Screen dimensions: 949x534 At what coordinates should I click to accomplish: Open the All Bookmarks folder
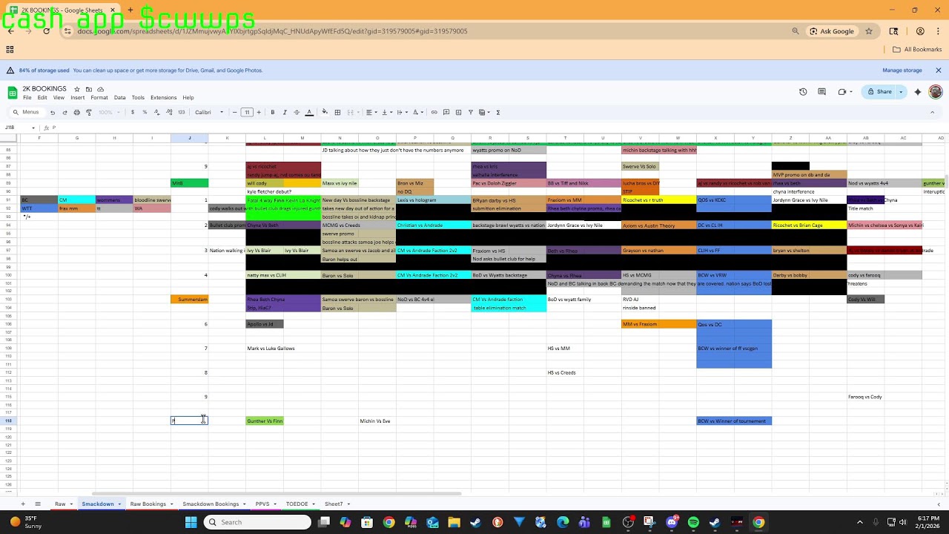917,50
